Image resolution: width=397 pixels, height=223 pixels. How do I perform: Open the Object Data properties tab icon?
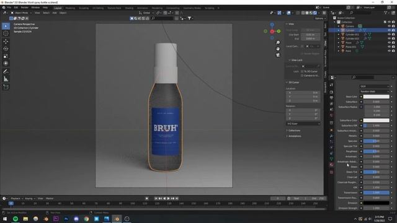pos(331,159)
